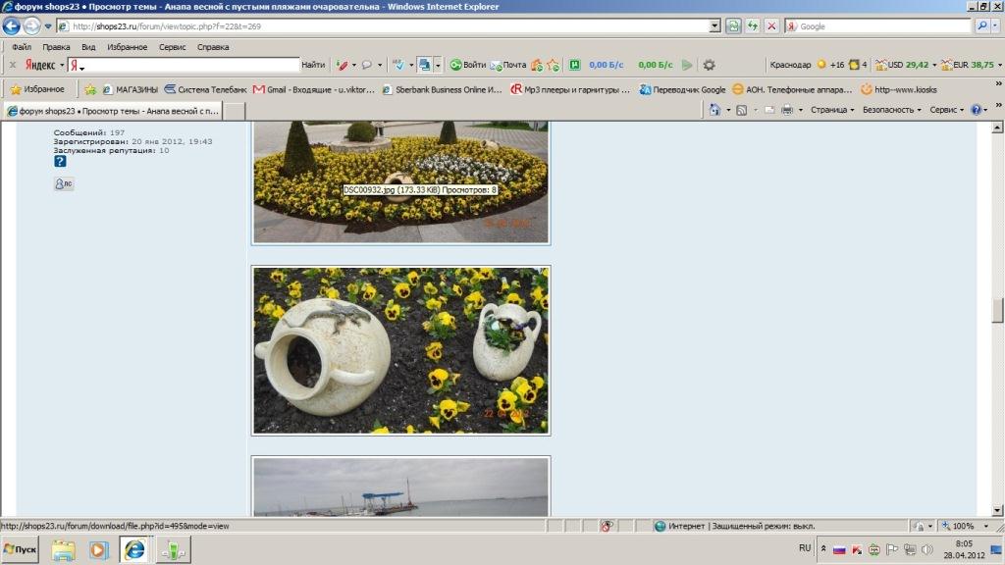Open Yandex toolbar settings via the gear icon
Viewport: 1005px width, 565px height.
coord(709,65)
